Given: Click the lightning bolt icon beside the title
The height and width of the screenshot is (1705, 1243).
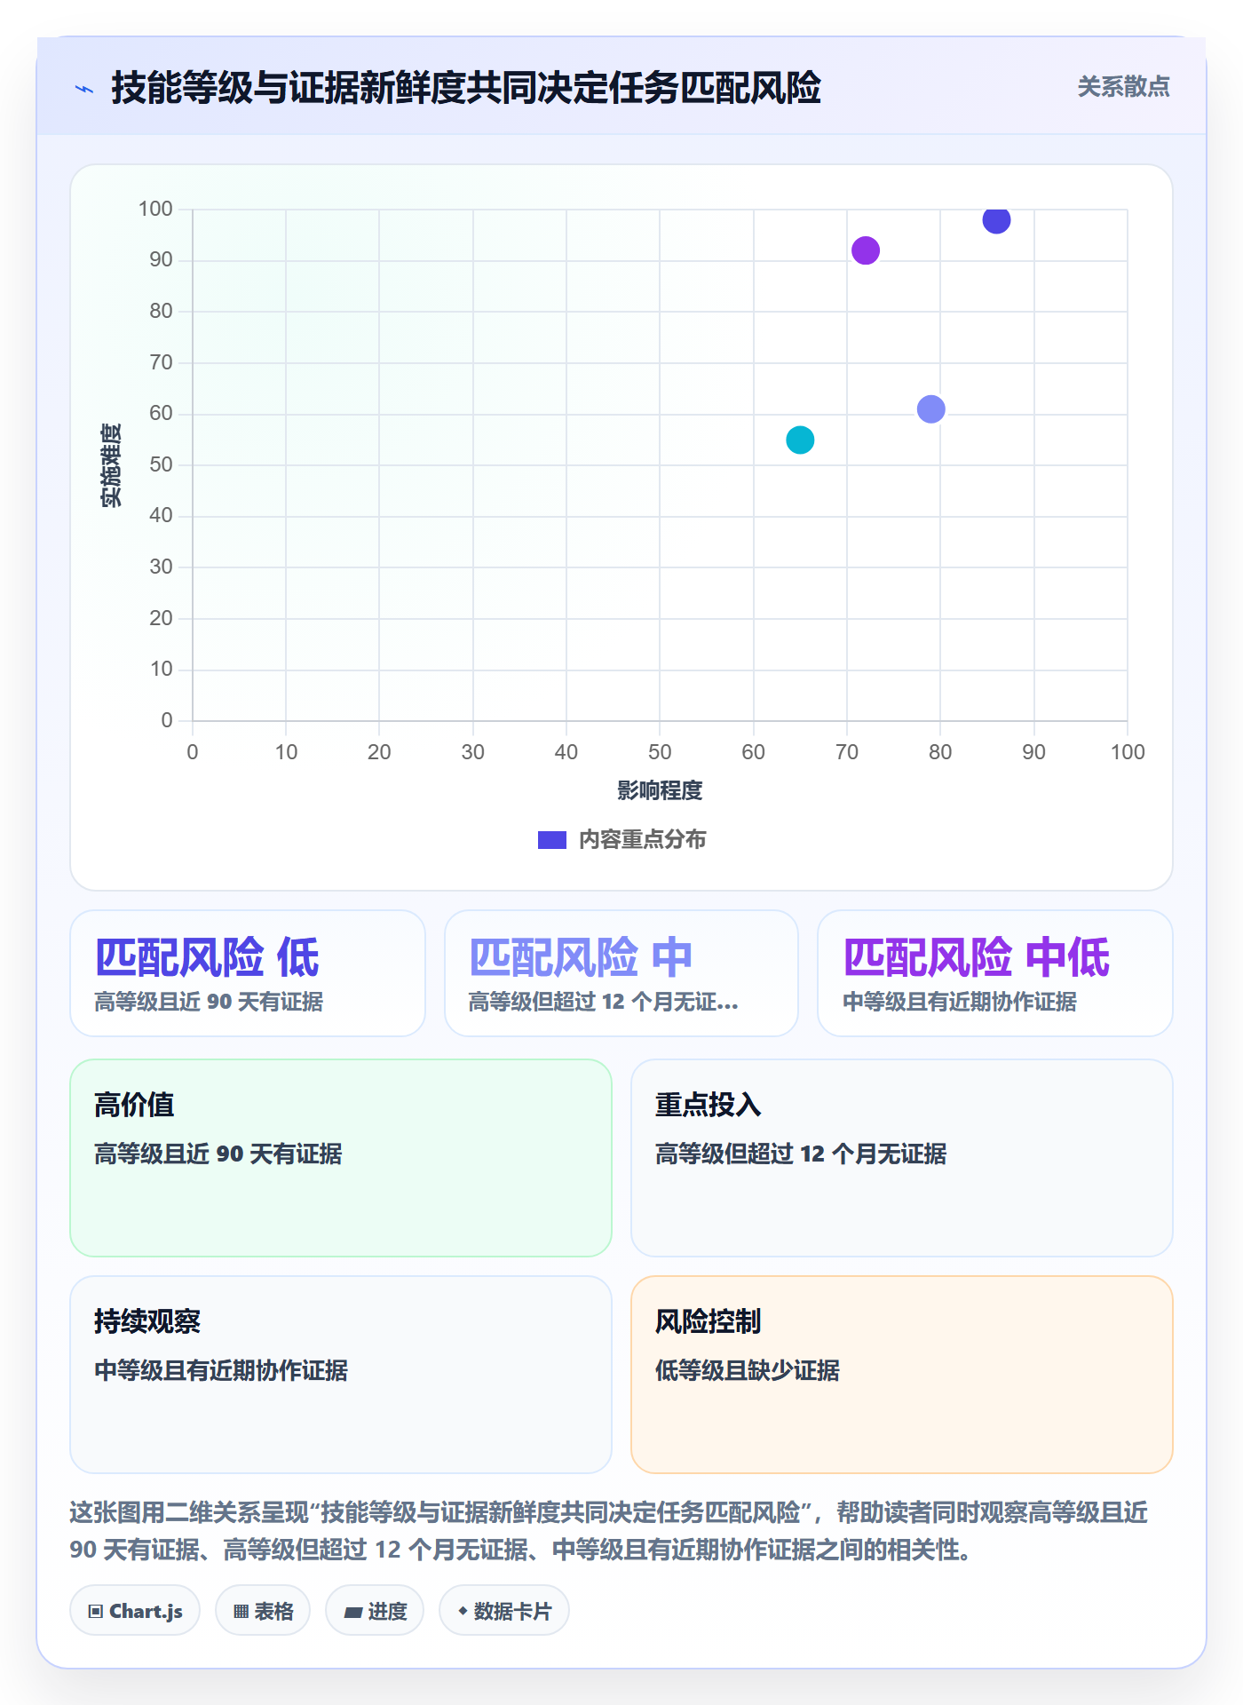Looking at the screenshot, I should click(x=84, y=89).
